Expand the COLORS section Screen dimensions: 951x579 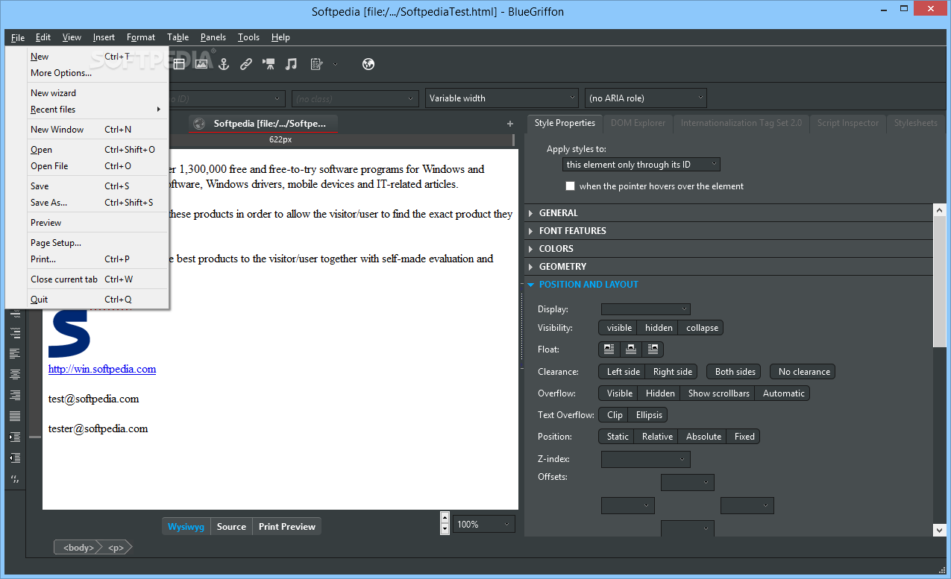click(x=729, y=249)
